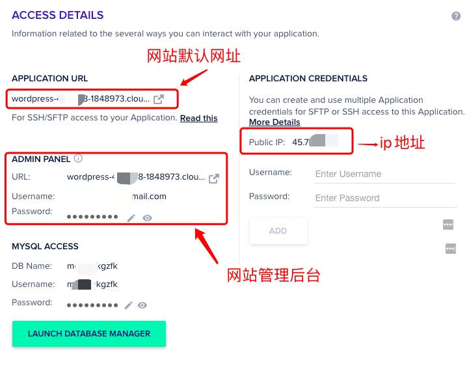Screen dimensions: 469x371
Task: Click the APPLICATION CREDENTIALS heading
Action: [x=308, y=78]
